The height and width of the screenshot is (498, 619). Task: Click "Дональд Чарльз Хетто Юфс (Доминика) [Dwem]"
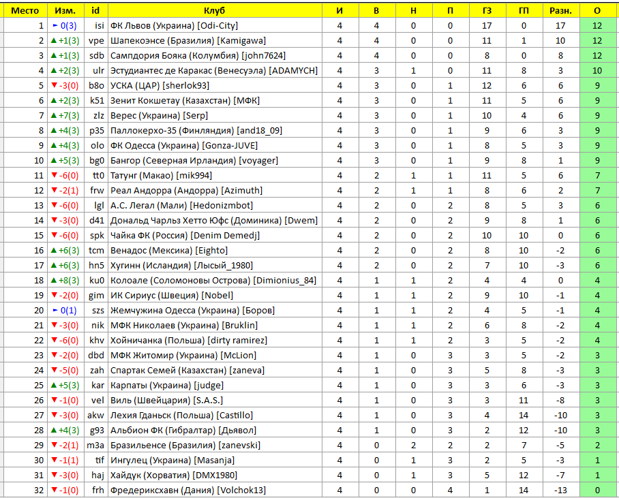point(214,221)
